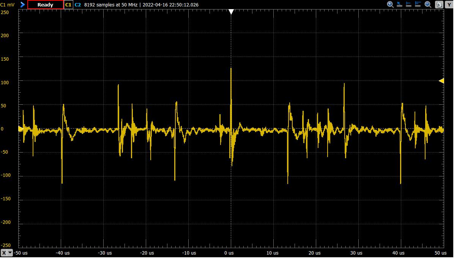Open the plot settings gear
This screenshot has height=258, width=454.
tap(439, 5)
